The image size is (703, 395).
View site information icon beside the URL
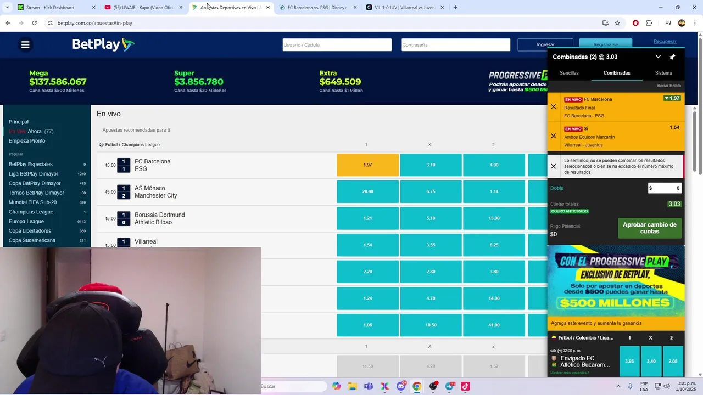coord(50,23)
